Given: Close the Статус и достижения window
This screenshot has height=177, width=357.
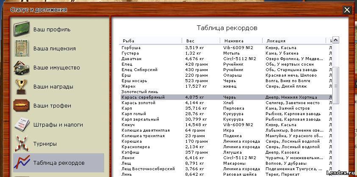Looking at the screenshot, I should (347, 10).
